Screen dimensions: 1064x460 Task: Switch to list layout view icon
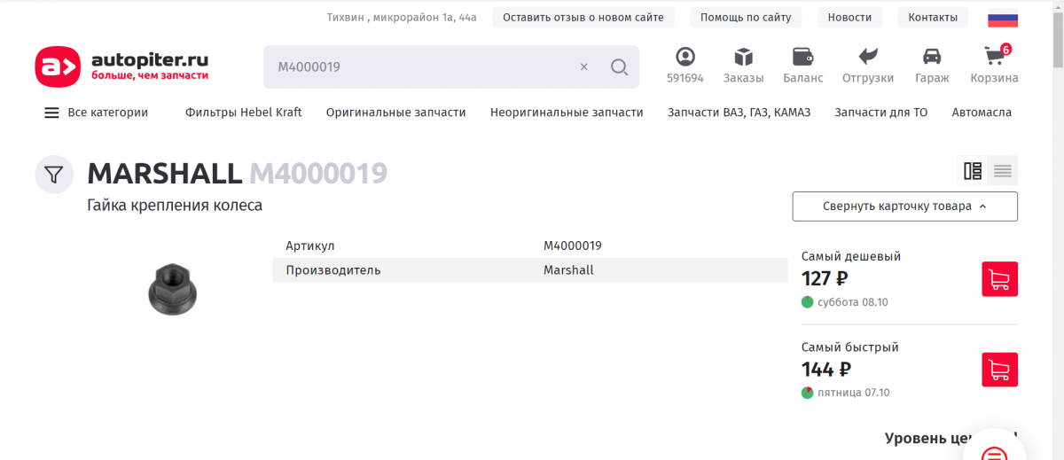click(1003, 171)
